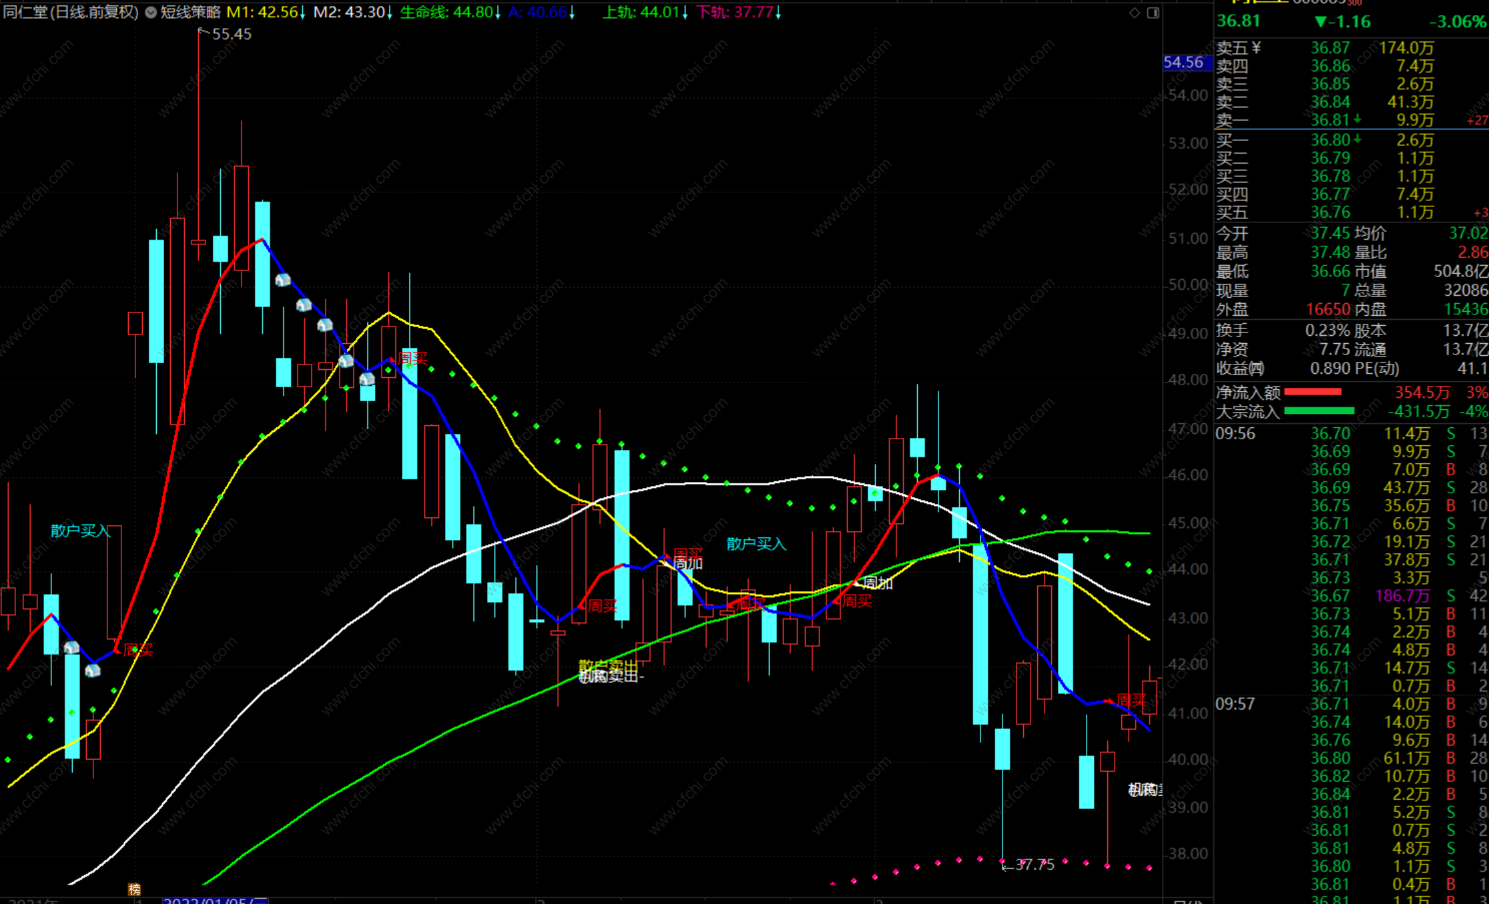Open the 短线策略 indicator dropdown arrow
The image size is (1489, 904).
click(151, 12)
